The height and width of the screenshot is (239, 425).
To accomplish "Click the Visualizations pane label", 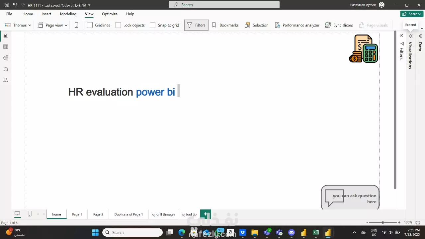I will 410,55.
